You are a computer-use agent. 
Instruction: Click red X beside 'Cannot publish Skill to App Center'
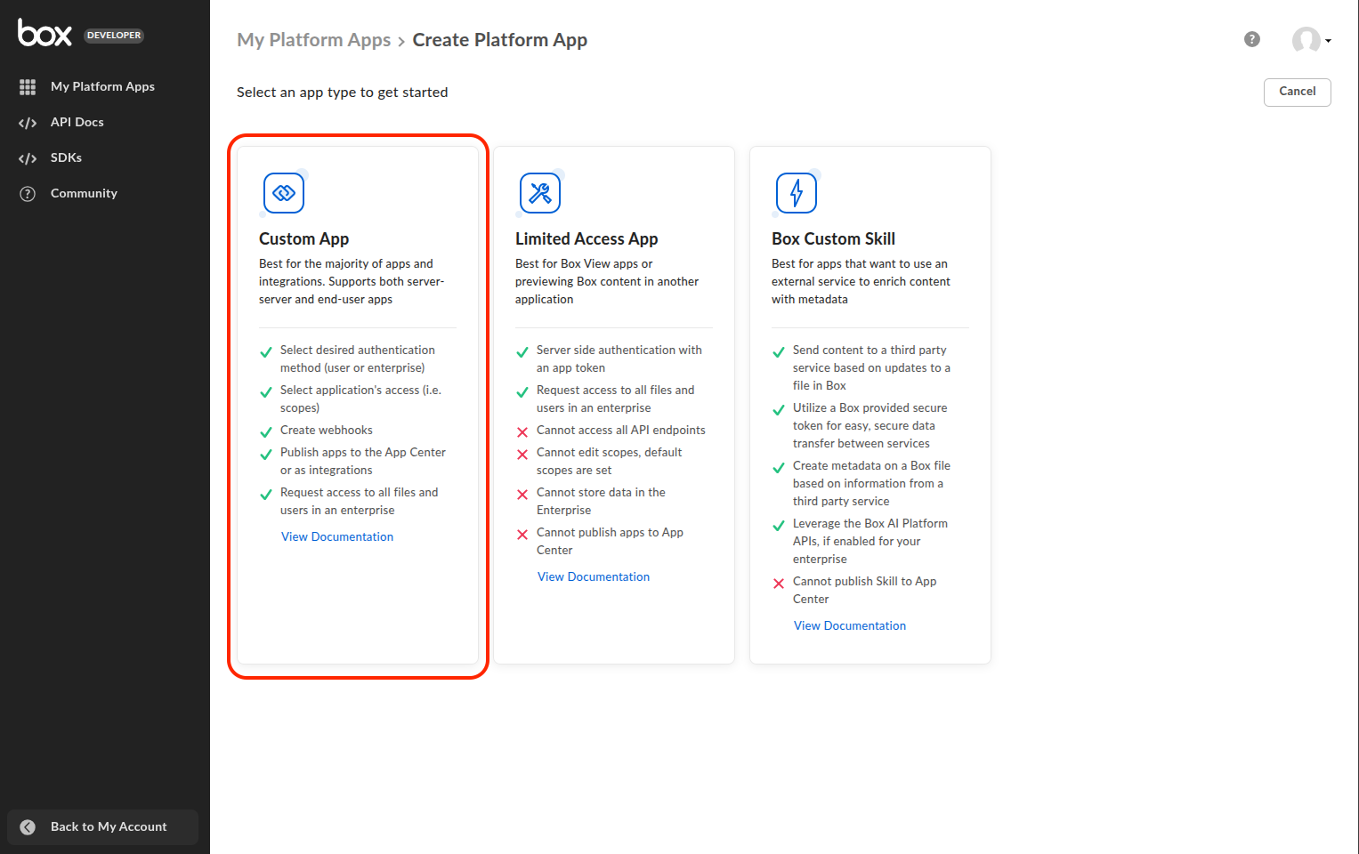click(x=779, y=584)
